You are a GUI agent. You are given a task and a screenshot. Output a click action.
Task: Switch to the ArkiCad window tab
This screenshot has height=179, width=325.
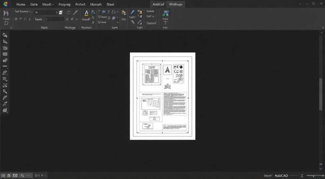[x=158, y=4]
